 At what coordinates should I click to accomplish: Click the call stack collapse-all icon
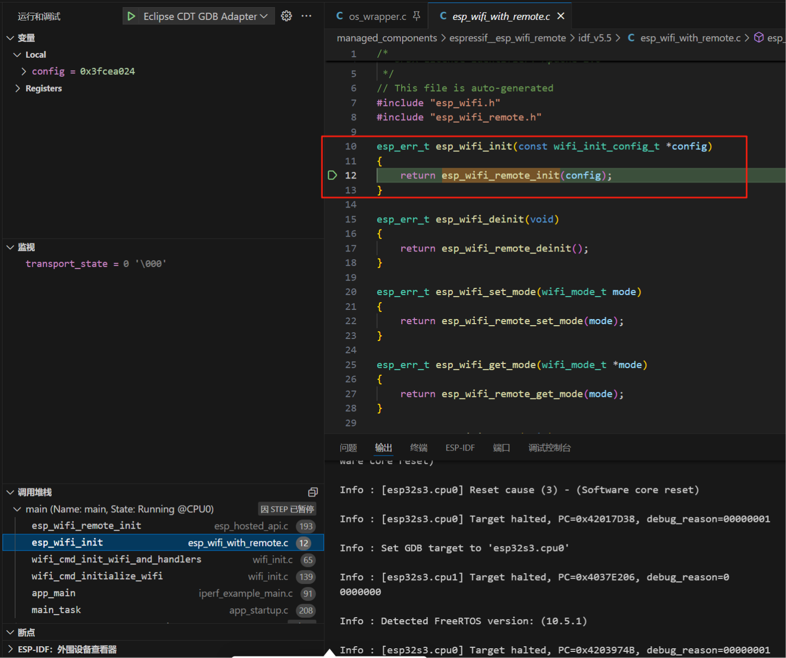313,492
